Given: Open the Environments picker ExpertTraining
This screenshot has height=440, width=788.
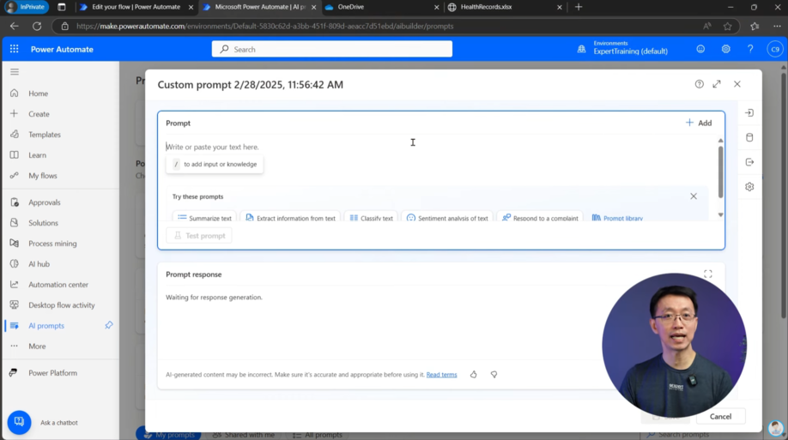Looking at the screenshot, I should click(623, 48).
